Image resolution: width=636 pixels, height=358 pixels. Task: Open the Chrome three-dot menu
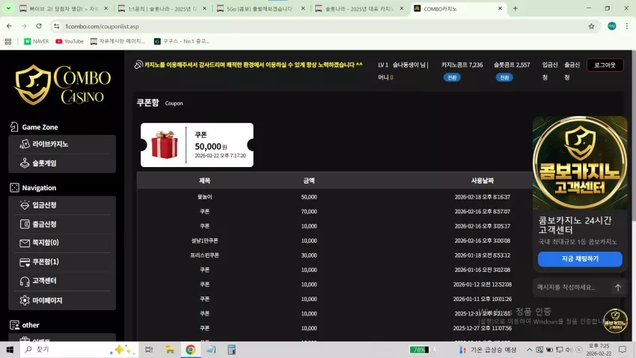click(x=627, y=26)
